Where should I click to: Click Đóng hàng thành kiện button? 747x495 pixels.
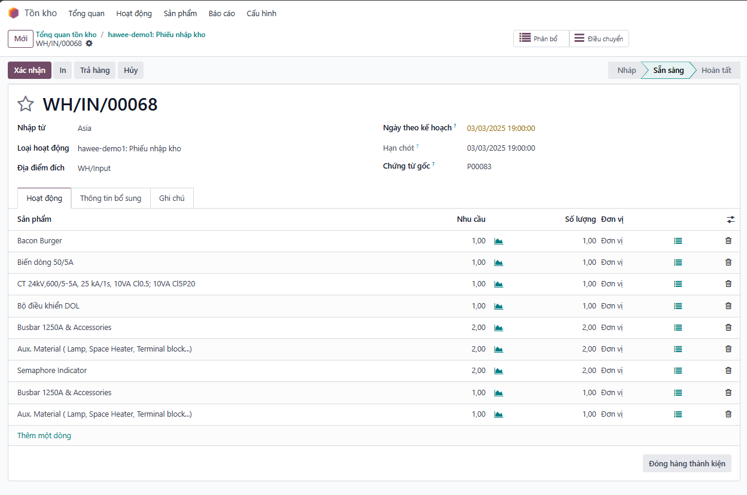click(x=687, y=464)
